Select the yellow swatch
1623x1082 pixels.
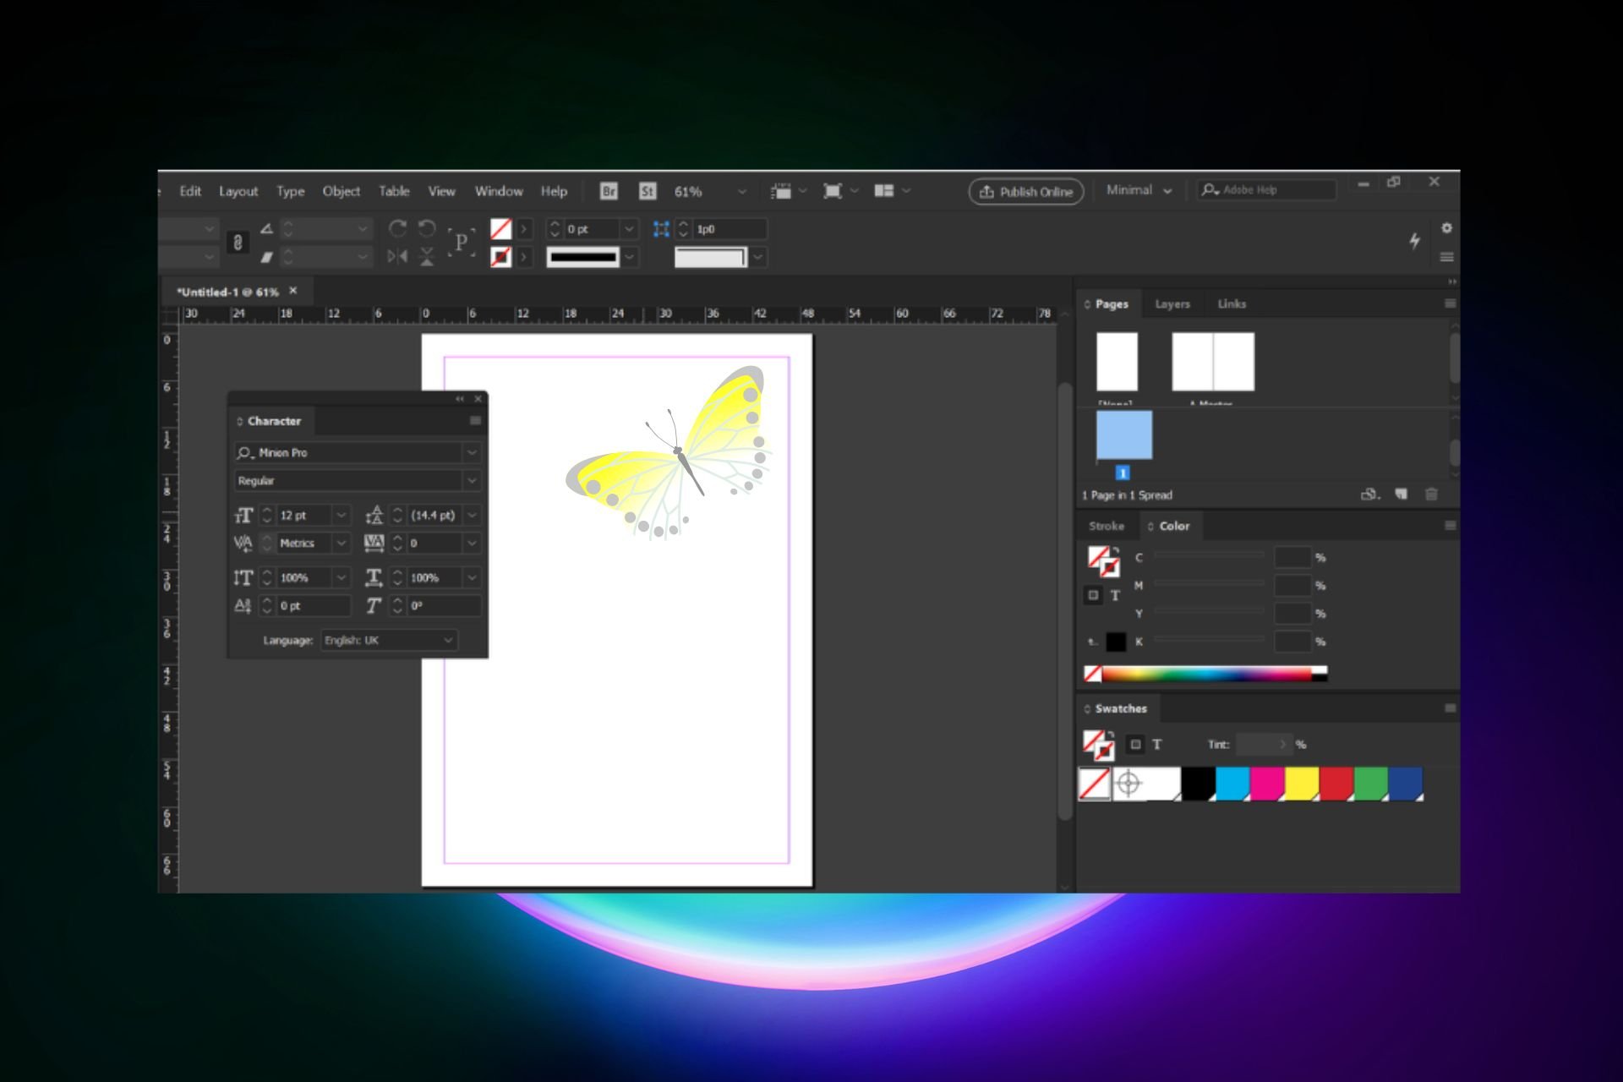click(1302, 784)
